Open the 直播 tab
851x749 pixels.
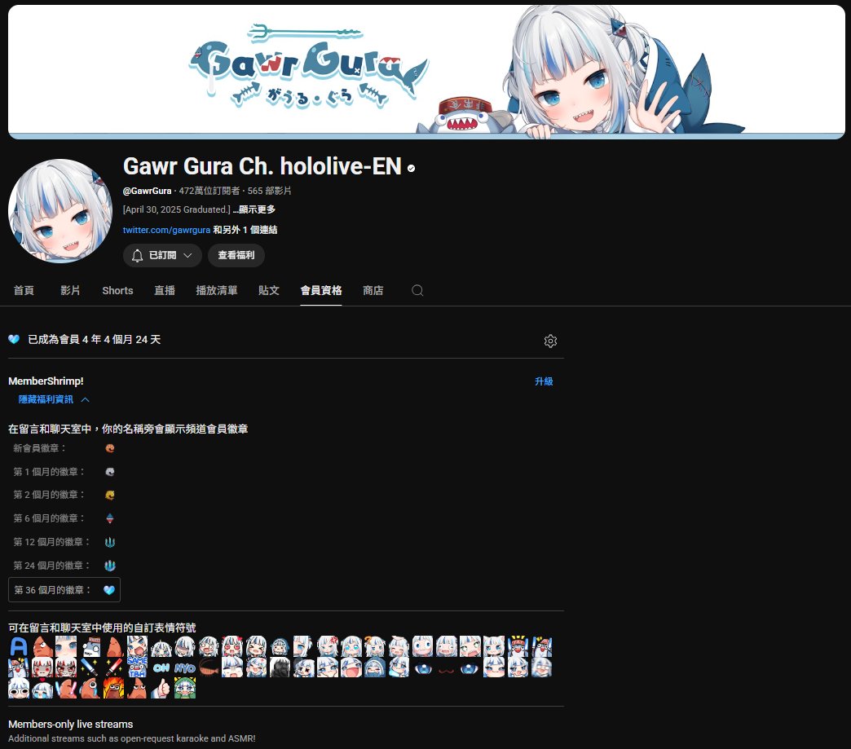tap(165, 290)
